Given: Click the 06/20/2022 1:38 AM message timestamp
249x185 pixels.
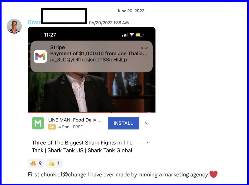Looking at the screenshot, I should [x=109, y=23].
